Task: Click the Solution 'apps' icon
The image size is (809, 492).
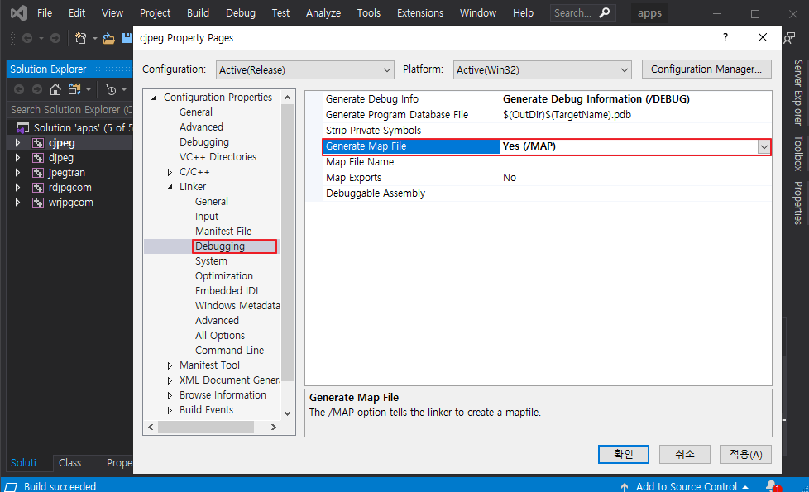Action: click(x=22, y=128)
